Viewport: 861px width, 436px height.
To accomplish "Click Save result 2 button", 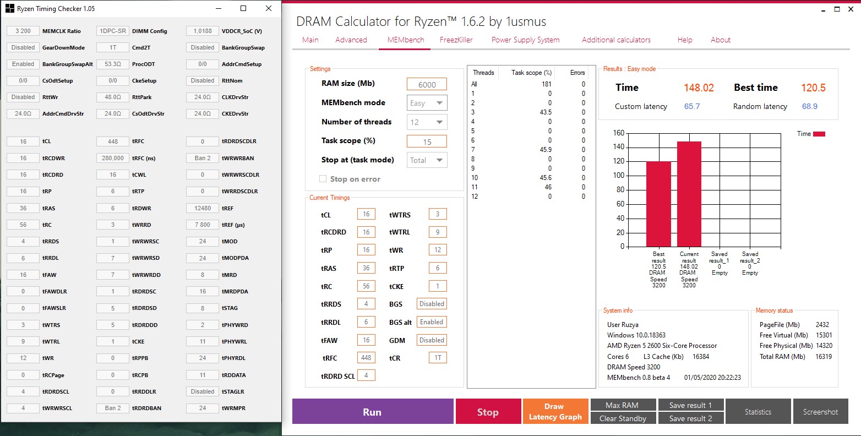I will (690, 418).
